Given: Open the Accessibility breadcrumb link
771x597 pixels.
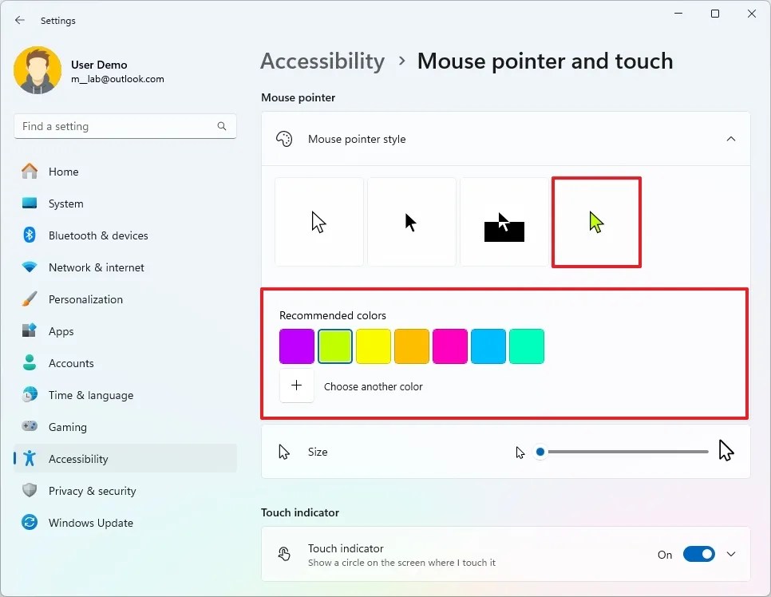Looking at the screenshot, I should [322, 61].
